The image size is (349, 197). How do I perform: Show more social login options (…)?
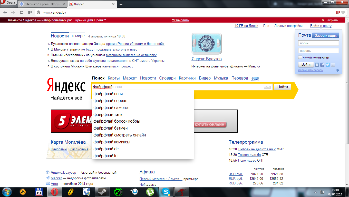pyautogui.click(x=333, y=65)
